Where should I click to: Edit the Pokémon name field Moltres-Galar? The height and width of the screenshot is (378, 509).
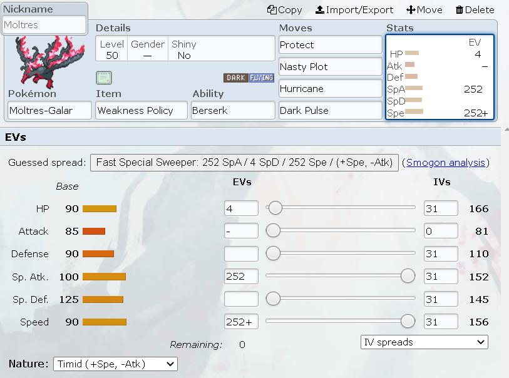point(49,110)
